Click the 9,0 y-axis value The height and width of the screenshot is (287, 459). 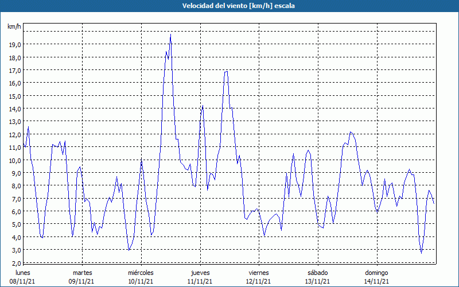tap(16, 173)
